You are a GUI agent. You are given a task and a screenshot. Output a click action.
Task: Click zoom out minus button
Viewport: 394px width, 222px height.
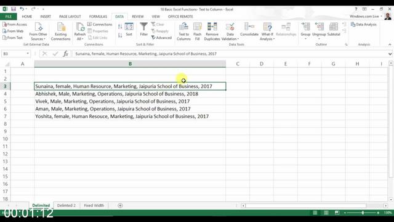[x=345, y=213]
